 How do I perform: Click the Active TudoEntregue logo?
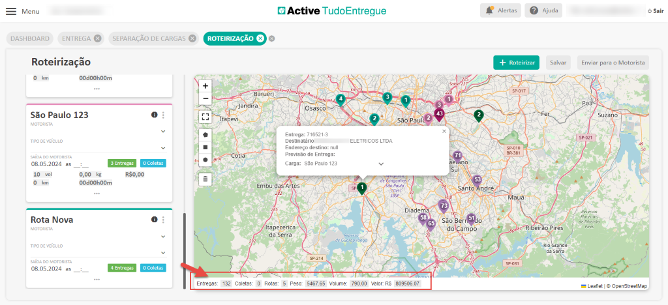click(x=332, y=11)
